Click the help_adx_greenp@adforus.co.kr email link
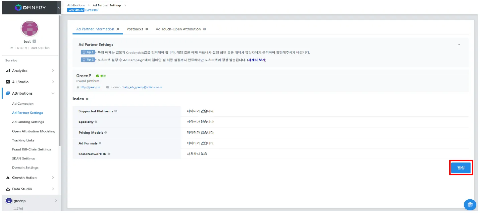 (143, 87)
